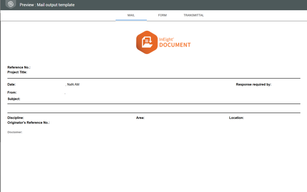
Task: Click the 'Preview : Mail output template' title
Action: 47,5
